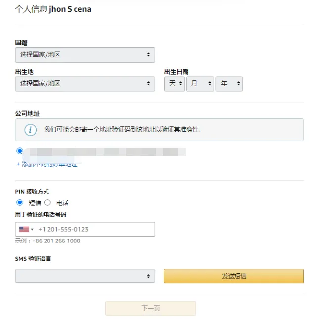Image resolution: width=327 pixels, height=321 pixels.
Task: Click the blurred company address text
Action: pyautogui.click(x=104, y=152)
